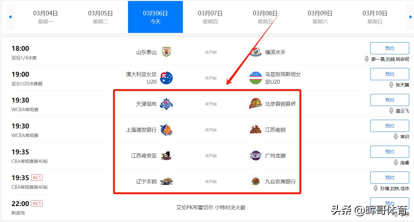
Task: Select the 03月07日 星期四 date tab
Action: (210, 17)
